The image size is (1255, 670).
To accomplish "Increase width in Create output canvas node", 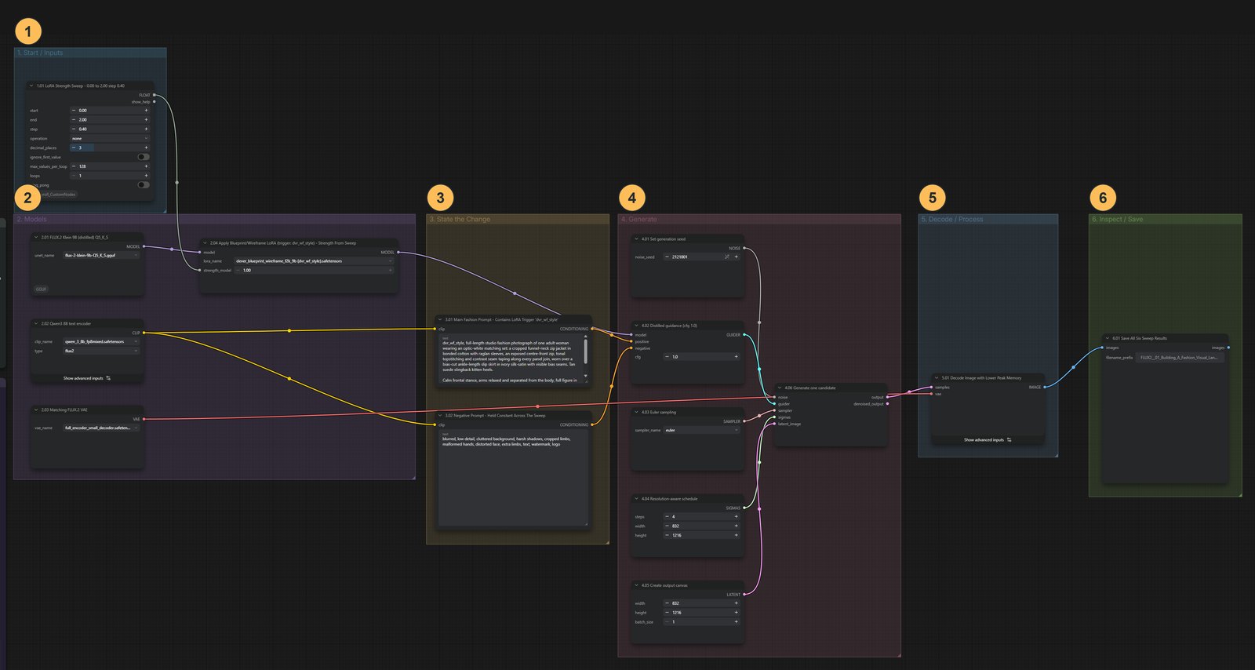I will [736, 603].
